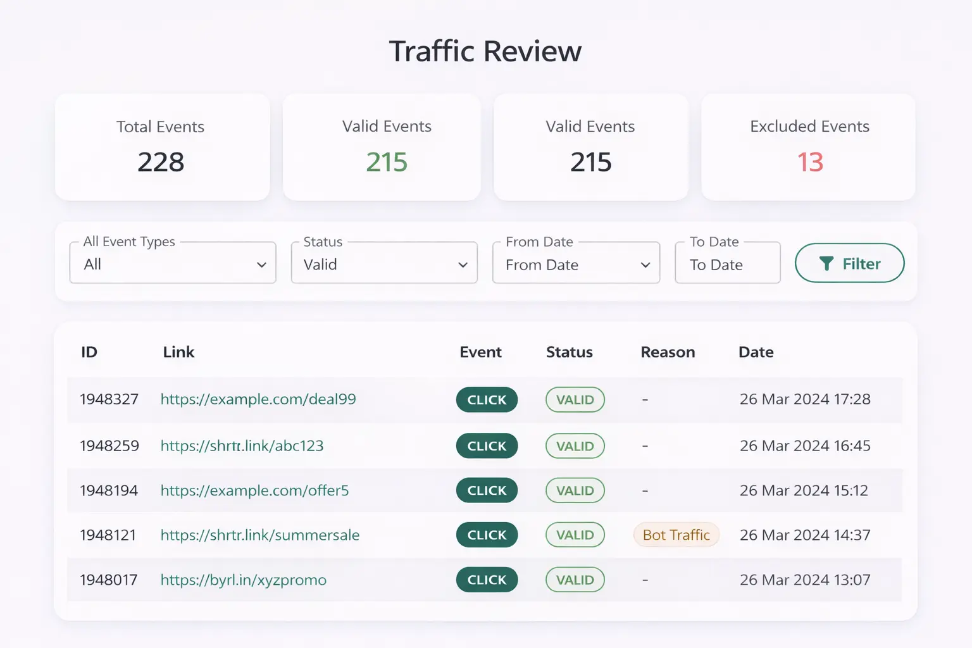This screenshot has height=648, width=972.
Task: Open the link https://shrtt.link/abc123
Action: click(x=242, y=445)
